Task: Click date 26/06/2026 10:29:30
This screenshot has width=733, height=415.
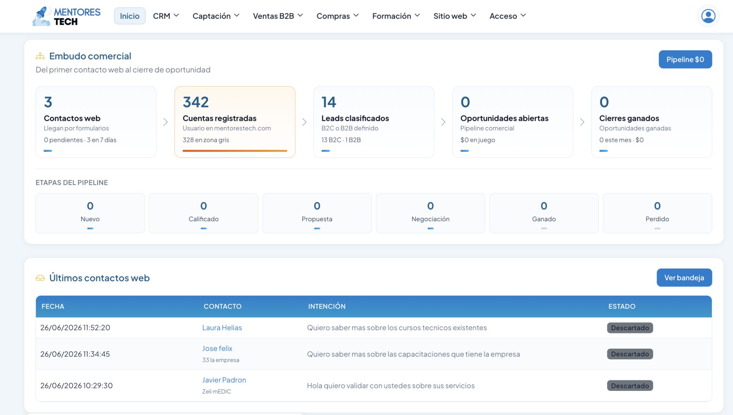Action: pyautogui.click(x=76, y=386)
